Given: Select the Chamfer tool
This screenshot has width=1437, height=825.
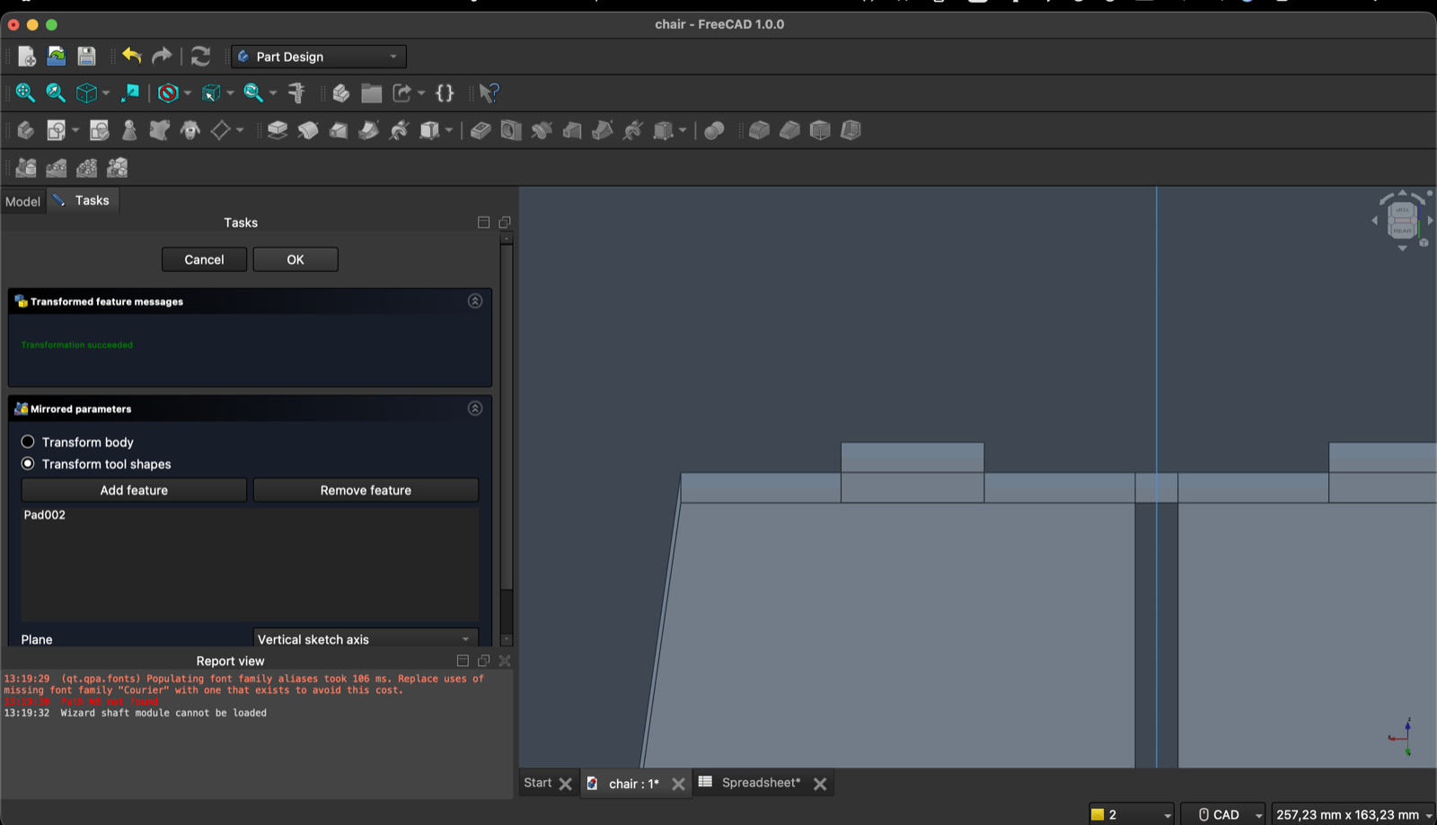Looking at the screenshot, I should point(789,131).
